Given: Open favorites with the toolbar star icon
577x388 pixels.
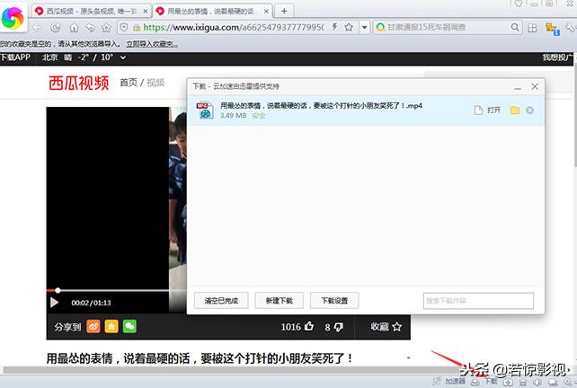Looking at the screenshot, I should [x=106, y=27].
